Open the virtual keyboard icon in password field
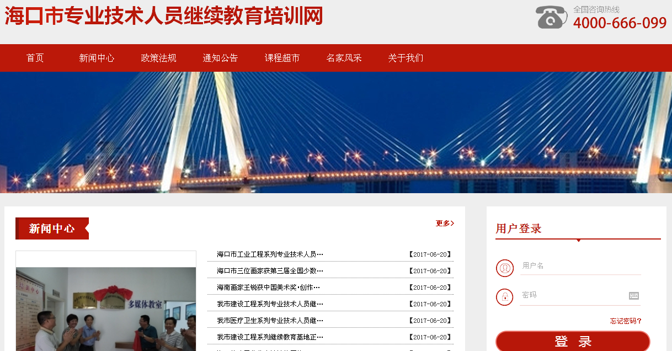 pyautogui.click(x=634, y=296)
